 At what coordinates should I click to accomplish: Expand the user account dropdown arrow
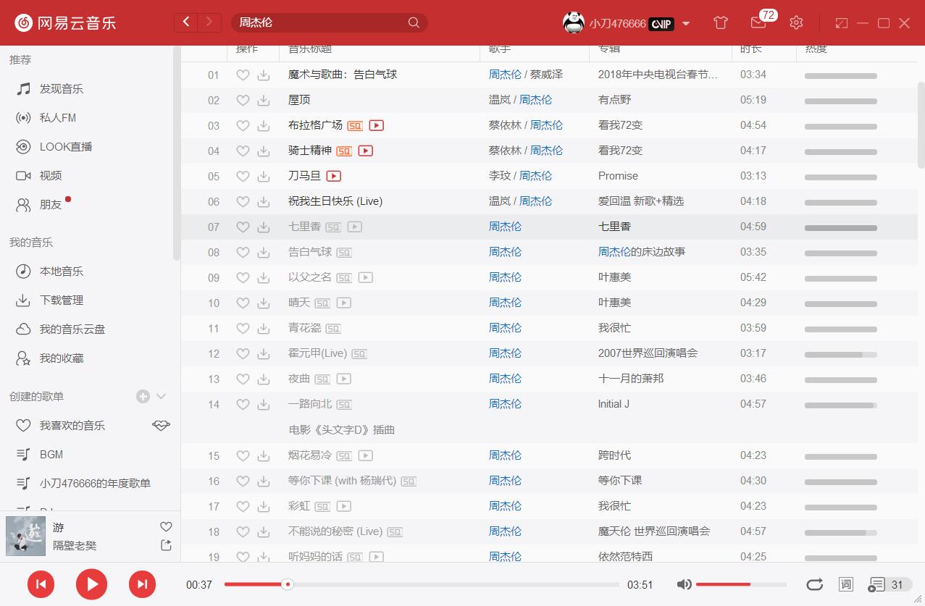(x=686, y=23)
